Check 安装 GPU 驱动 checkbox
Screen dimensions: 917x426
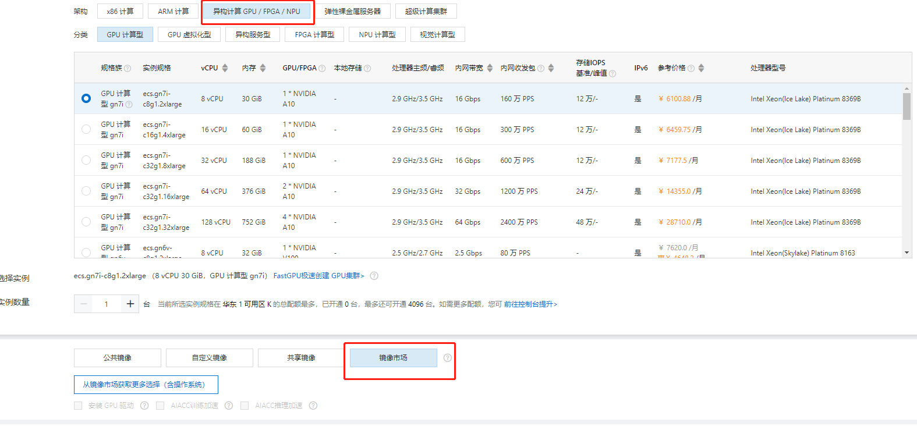point(78,406)
